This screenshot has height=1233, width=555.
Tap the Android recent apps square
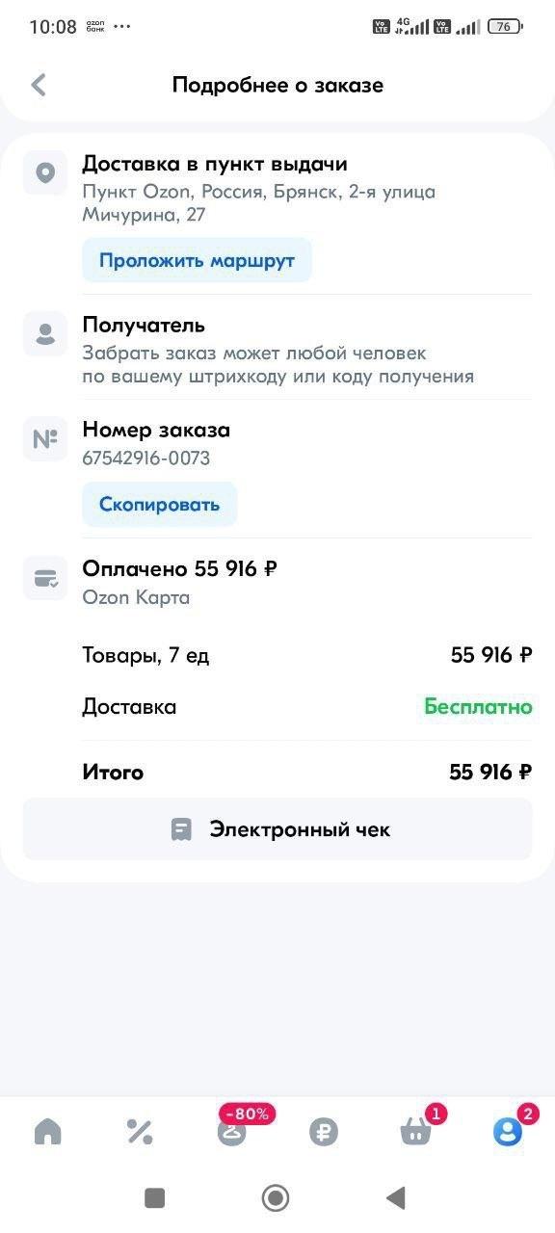[155, 1197]
